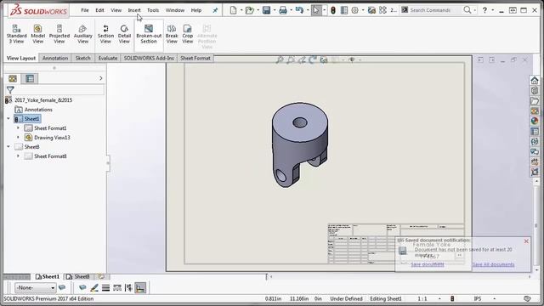The width and height of the screenshot is (544, 306).
Task: Click the Save All documents link
Action: (x=493, y=264)
